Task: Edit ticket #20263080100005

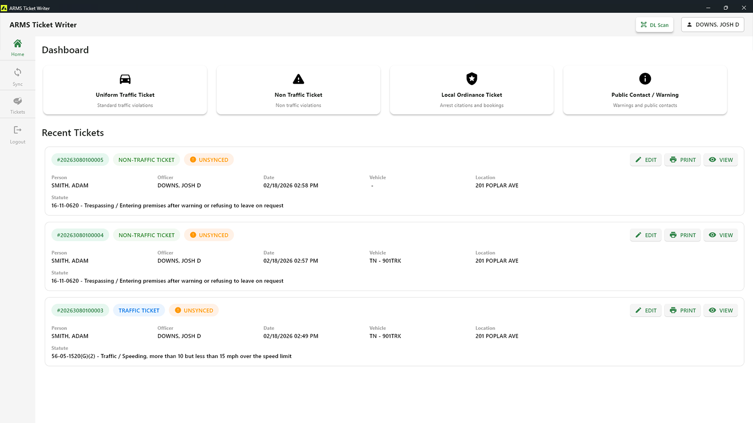Action: click(x=645, y=159)
